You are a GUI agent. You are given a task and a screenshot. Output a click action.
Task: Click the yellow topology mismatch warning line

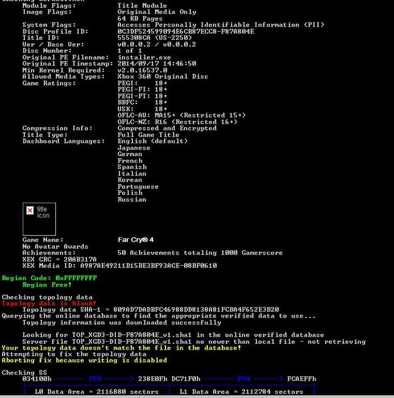point(121,348)
